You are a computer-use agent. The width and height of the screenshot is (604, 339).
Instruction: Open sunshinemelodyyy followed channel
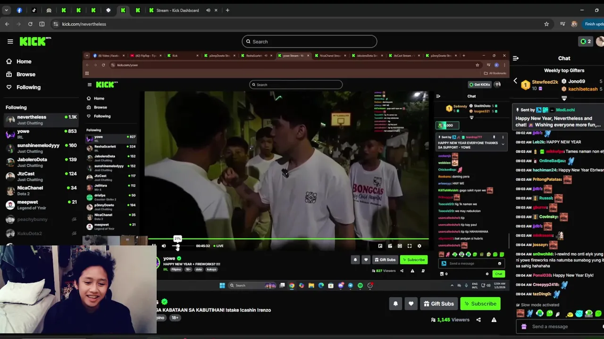point(40,148)
